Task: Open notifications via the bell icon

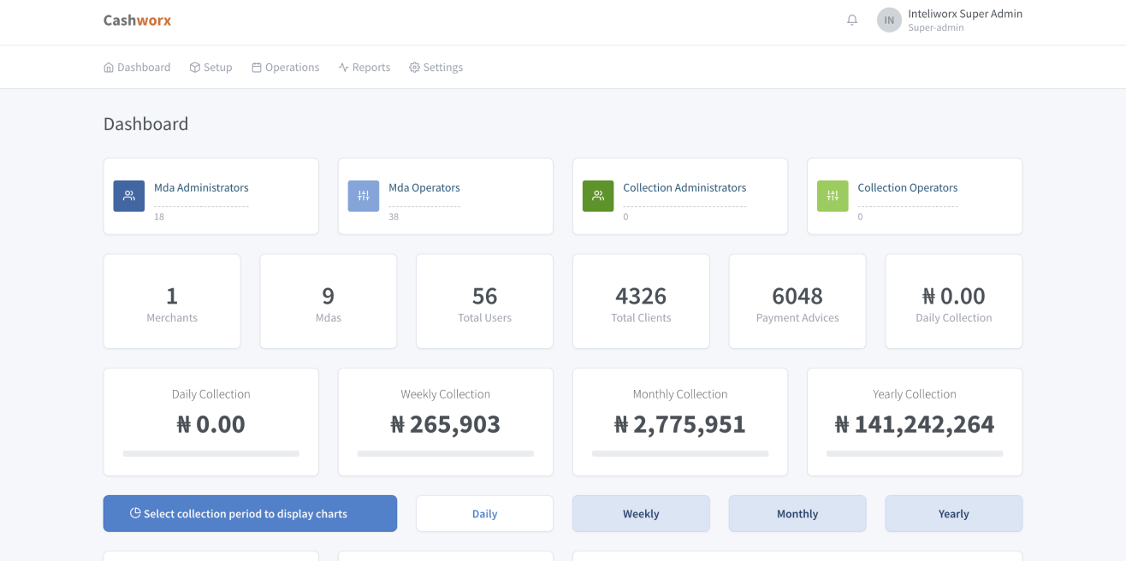Action: [x=851, y=20]
